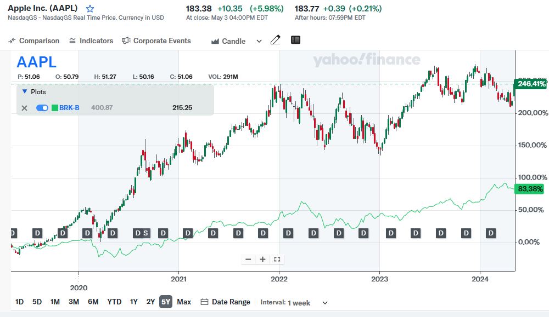Click the 'C: 51.06' close value

pyautogui.click(x=181, y=77)
